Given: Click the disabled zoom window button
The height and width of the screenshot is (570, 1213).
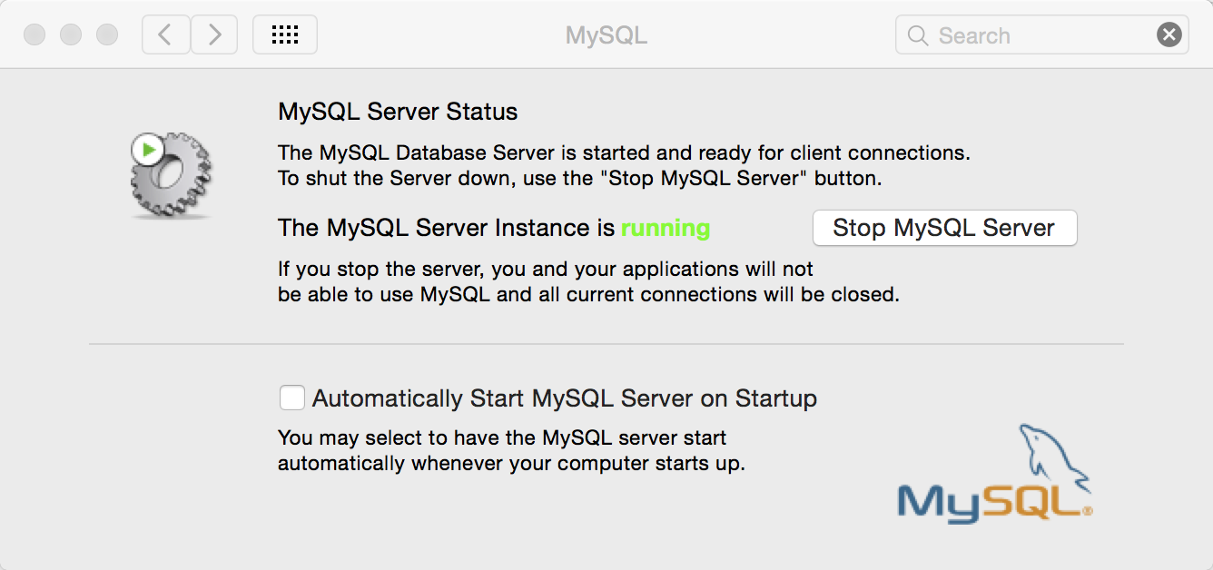Looking at the screenshot, I should click(x=107, y=35).
